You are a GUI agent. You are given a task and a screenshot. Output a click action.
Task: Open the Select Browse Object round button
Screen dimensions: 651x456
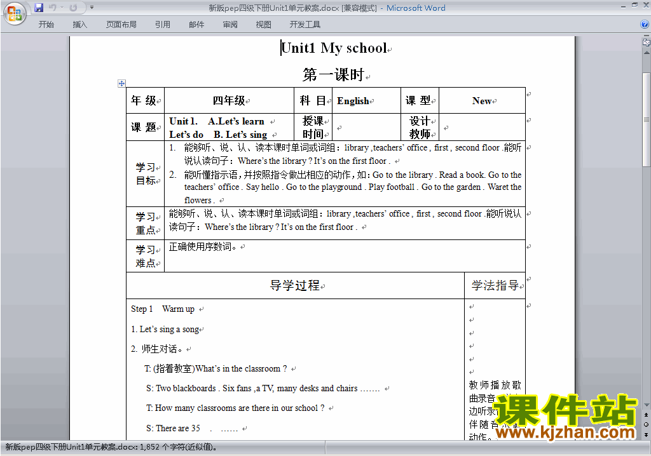(646, 424)
